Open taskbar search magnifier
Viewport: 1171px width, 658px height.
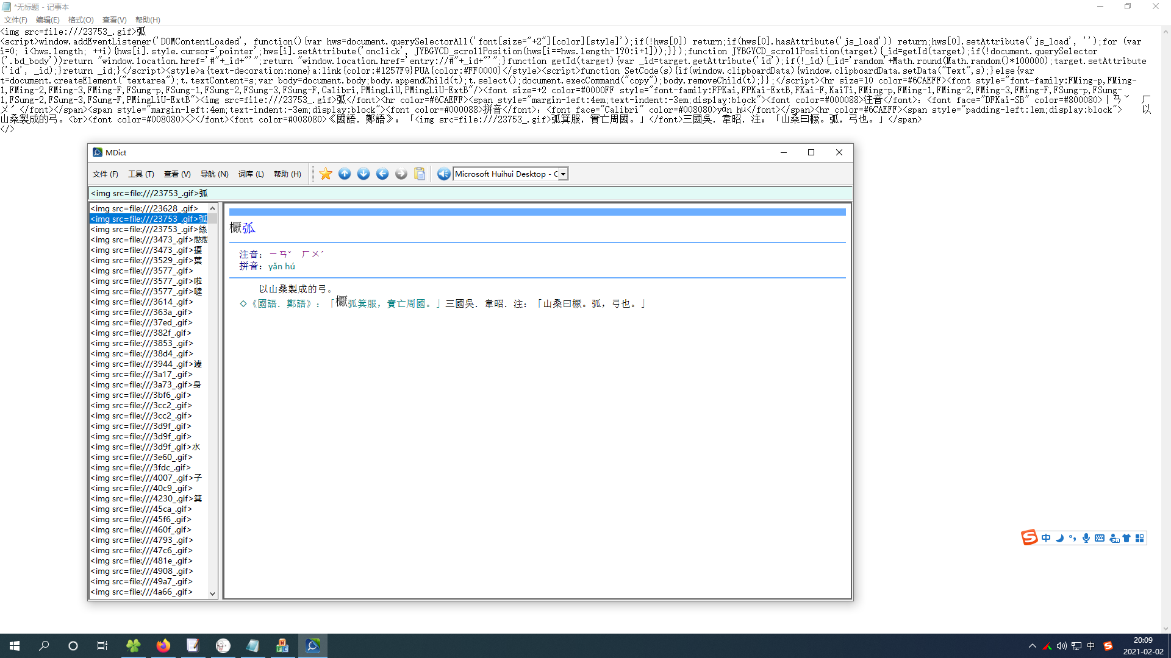pos(44,646)
